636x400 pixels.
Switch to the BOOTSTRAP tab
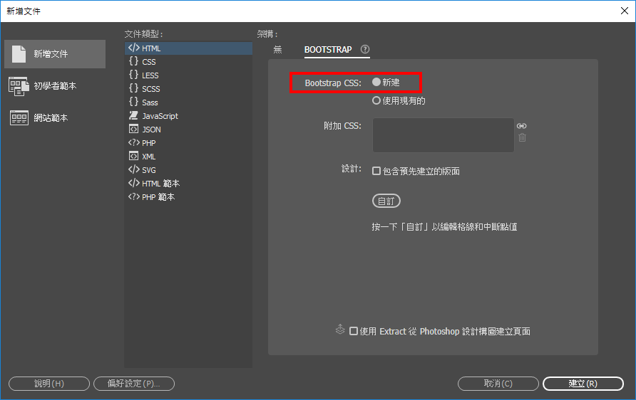328,50
